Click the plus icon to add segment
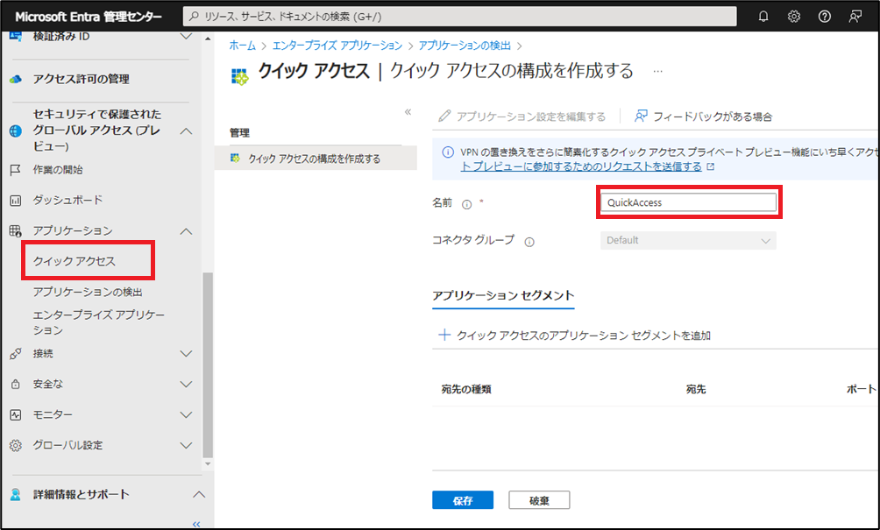Screen dimensions: 880x530 coord(444,335)
